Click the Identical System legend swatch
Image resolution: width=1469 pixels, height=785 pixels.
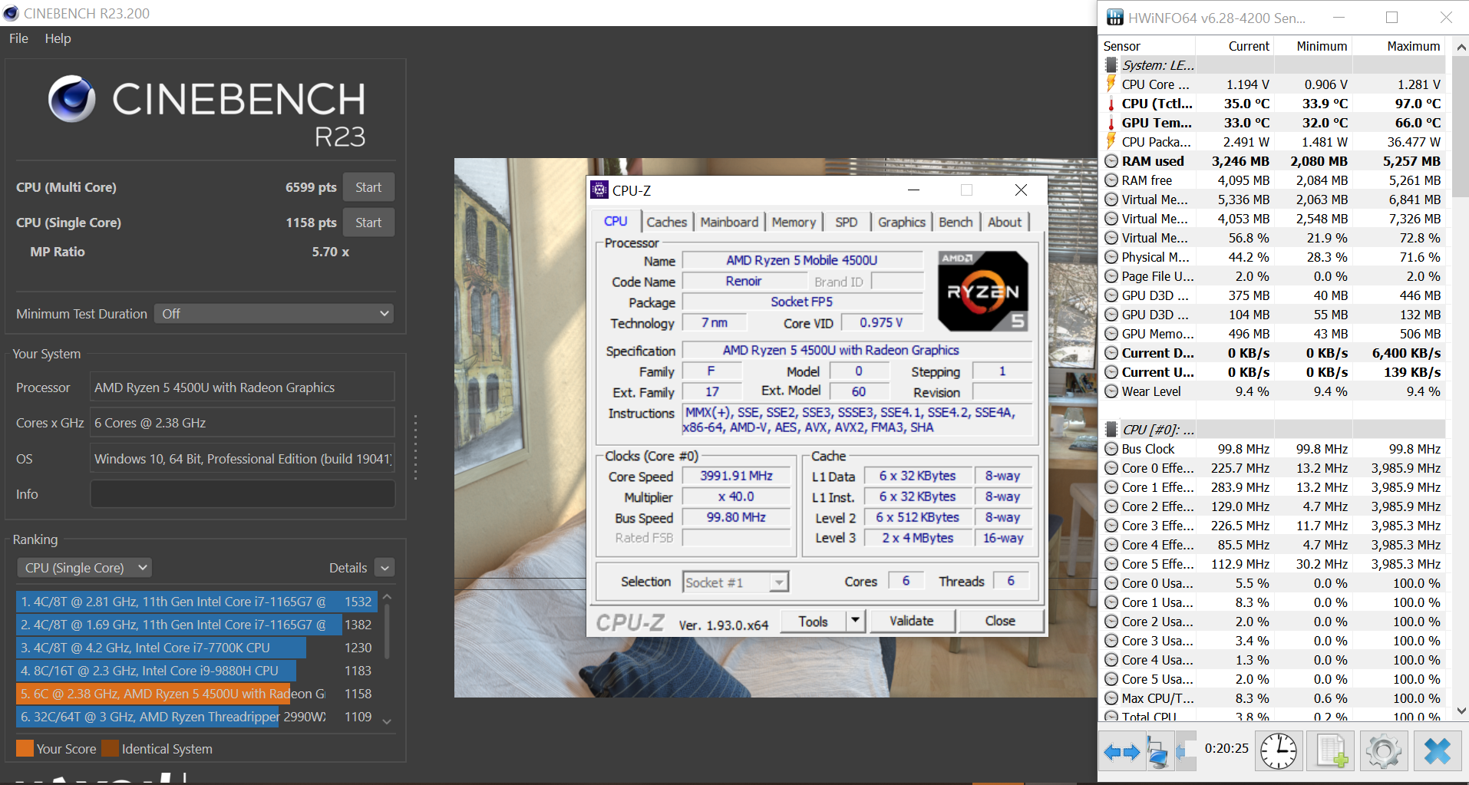click(110, 748)
